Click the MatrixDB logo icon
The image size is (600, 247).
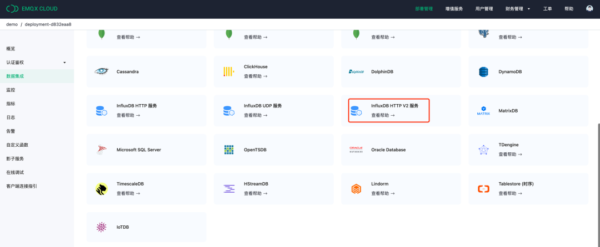pos(484,111)
